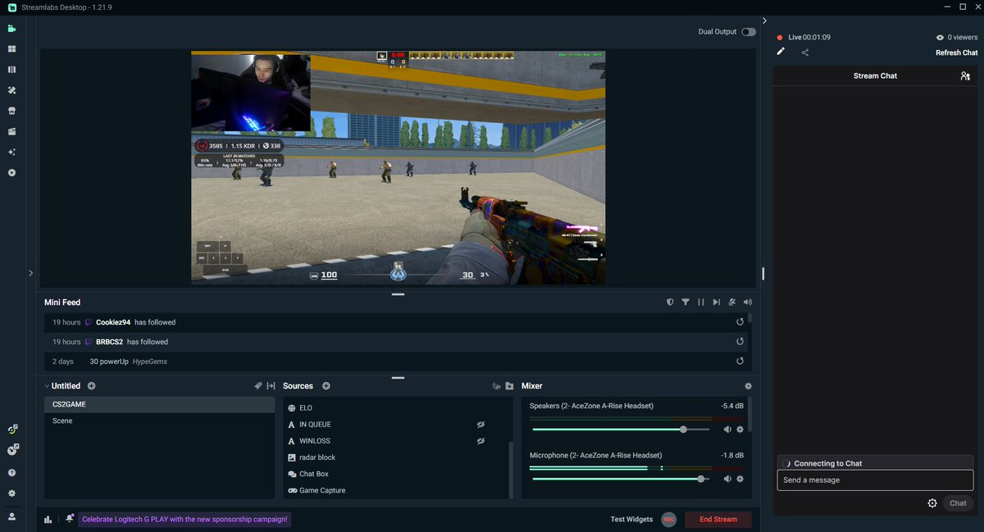Click the Mini Feed volume speaker icon
Image resolution: width=984 pixels, height=532 pixels.
(747, 302)
